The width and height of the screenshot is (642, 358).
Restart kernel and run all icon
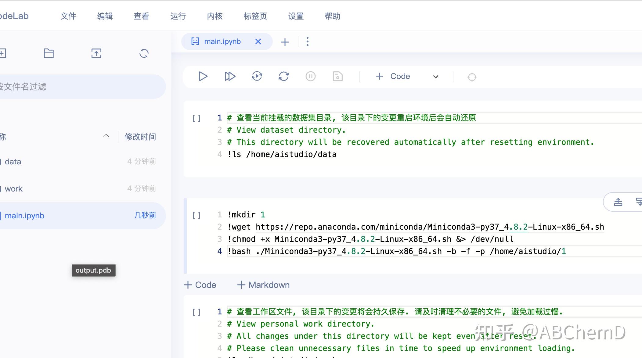257,76
